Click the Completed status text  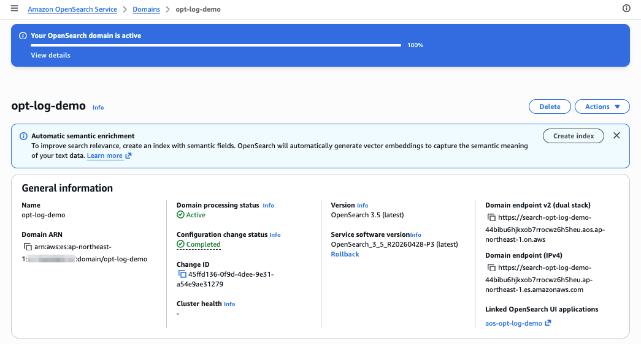203,244
